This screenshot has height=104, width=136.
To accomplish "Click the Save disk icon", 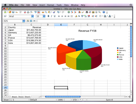I will (13, 12).
